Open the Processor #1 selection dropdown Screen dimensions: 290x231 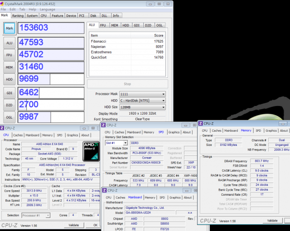pos(36,216)
